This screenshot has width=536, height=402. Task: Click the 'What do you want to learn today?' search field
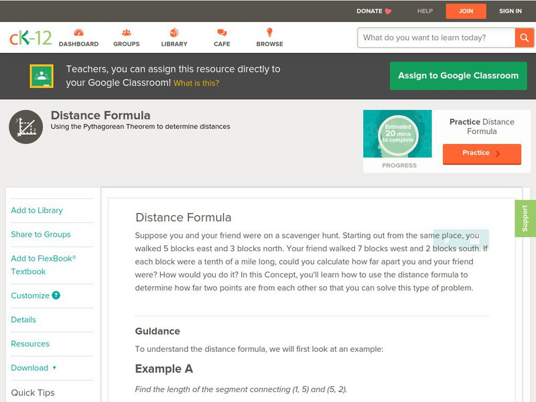point(436,38)
